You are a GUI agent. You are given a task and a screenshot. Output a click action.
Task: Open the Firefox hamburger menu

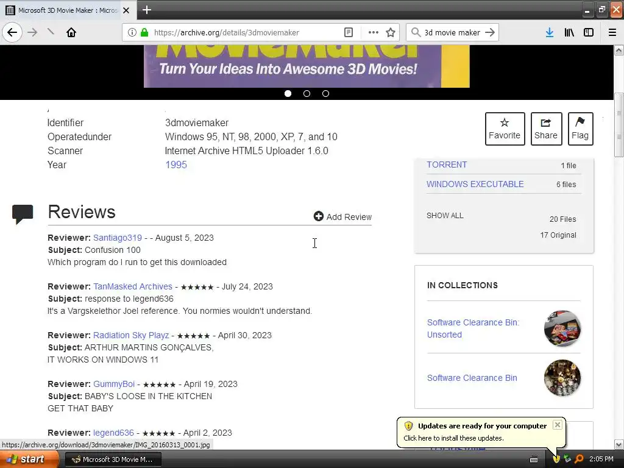612,33
